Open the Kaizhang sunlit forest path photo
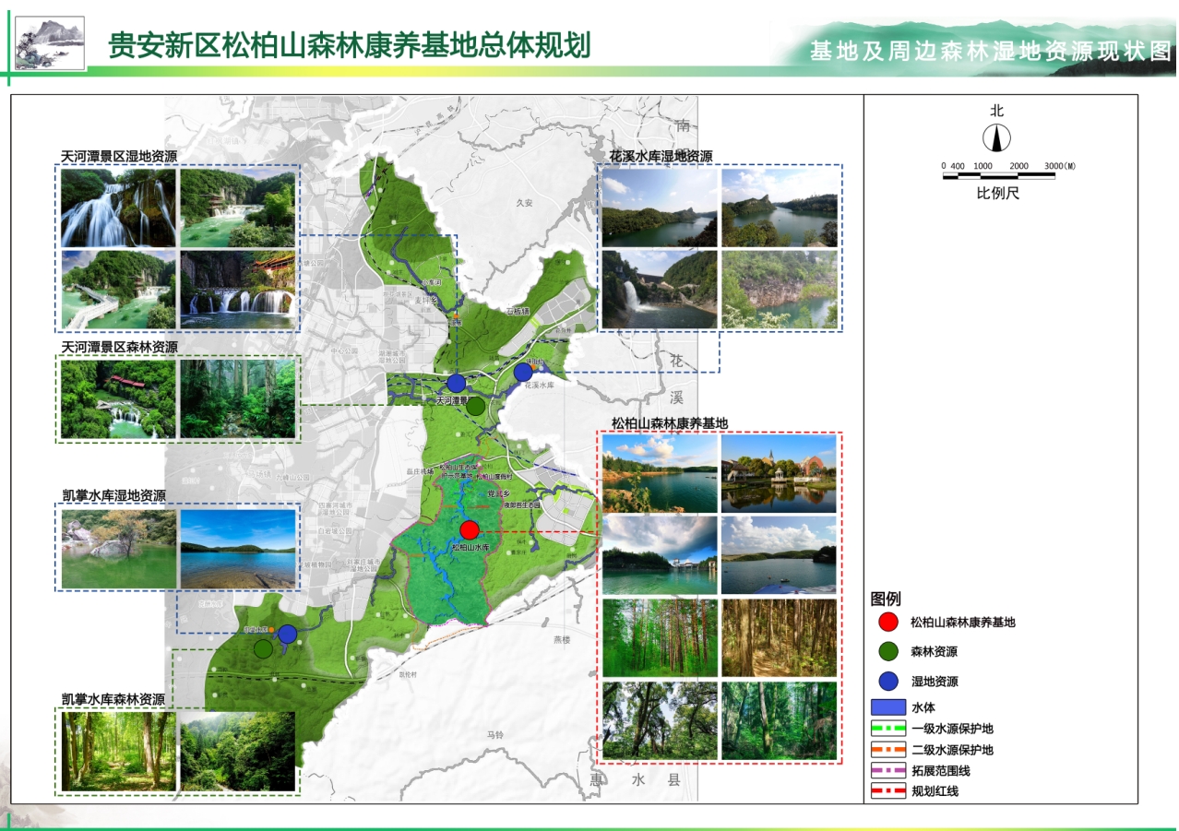 (118, 751)
